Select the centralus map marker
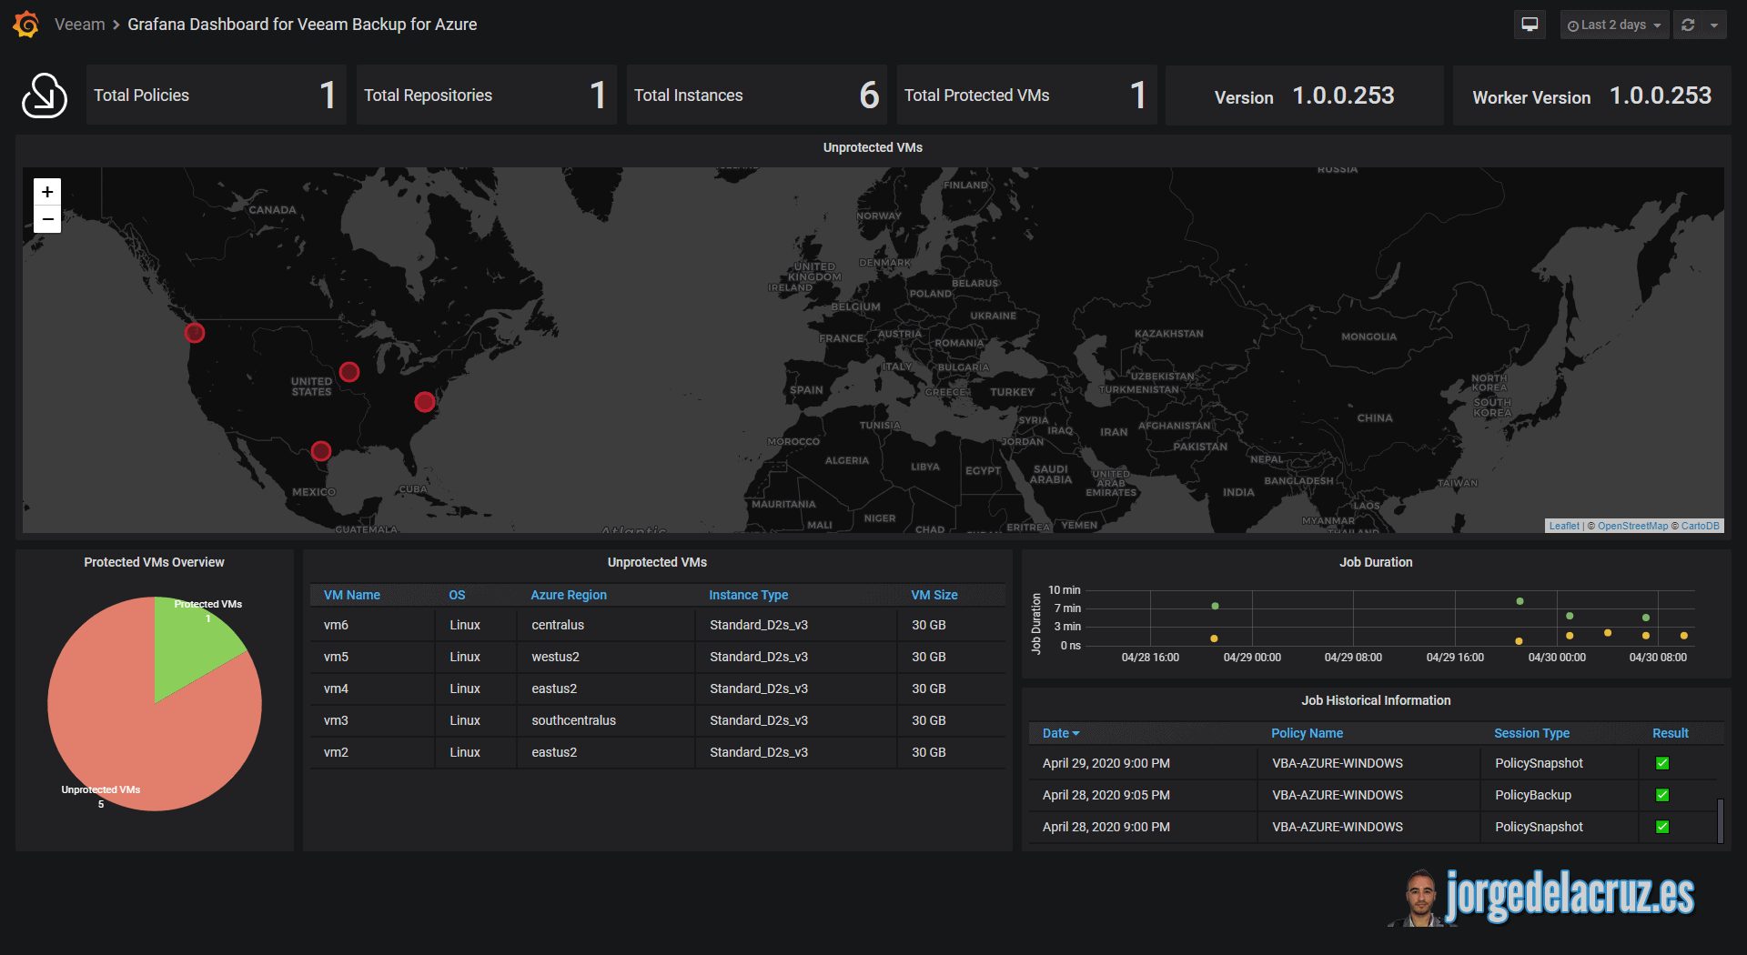This screenshot has height=955, width=1747. (349, 371)
